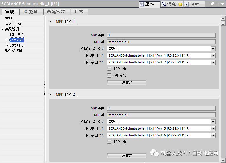The height and width of the screenshot is (163, 226).
Task: Enable the 备用冗余 checkbox
Action: pyautogui.click(x=109, y=75)
